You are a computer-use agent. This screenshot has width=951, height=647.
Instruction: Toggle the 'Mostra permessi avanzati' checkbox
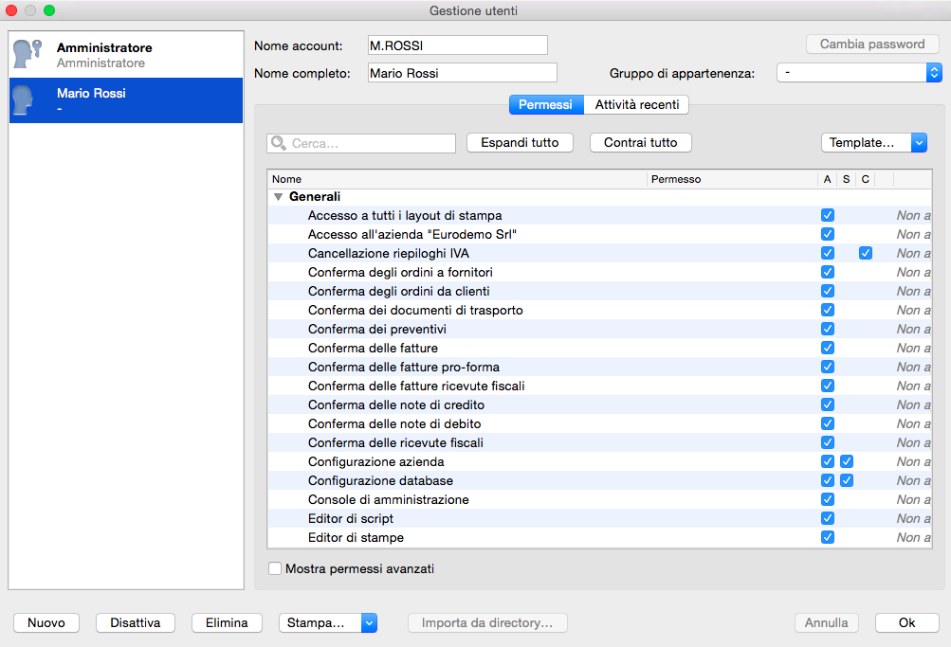pos(275,569)
